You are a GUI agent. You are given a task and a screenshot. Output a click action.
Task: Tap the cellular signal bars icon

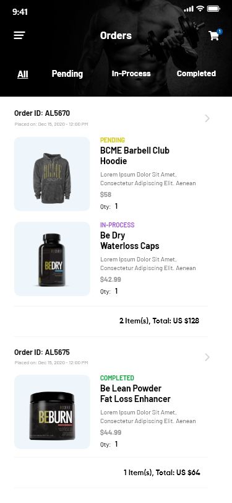coord(189,9)
